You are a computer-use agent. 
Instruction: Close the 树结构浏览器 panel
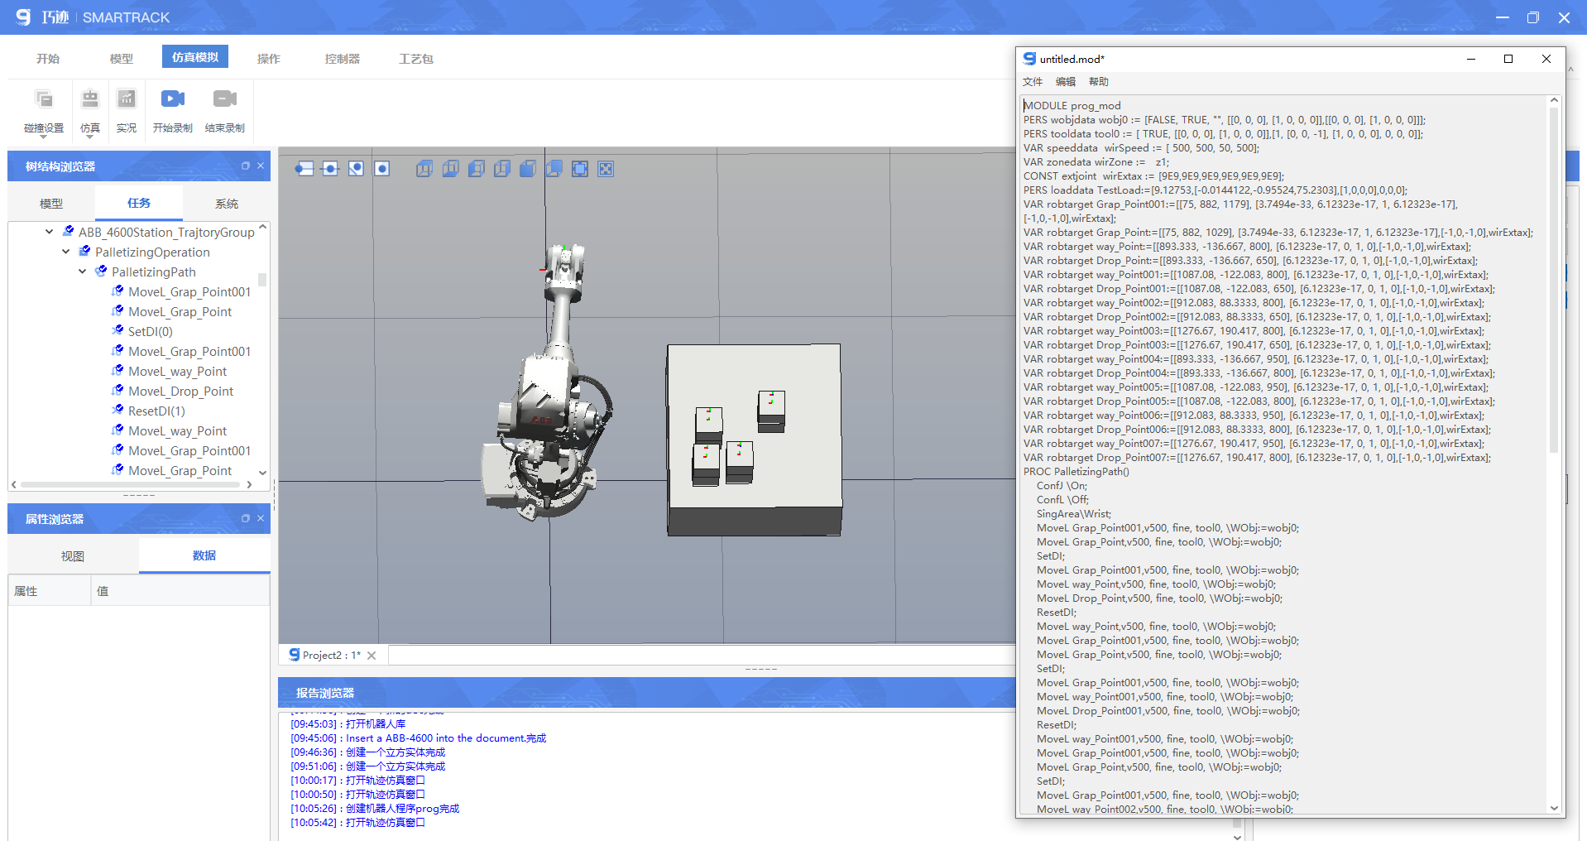pyautogui.click(x=261, y=166)
